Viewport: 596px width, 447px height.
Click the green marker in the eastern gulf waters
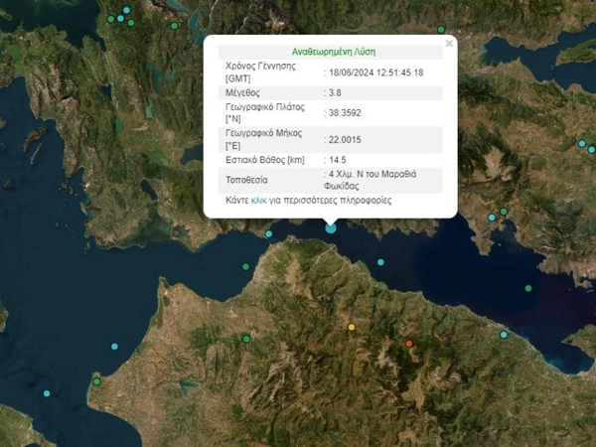click(x=528, y=289)
